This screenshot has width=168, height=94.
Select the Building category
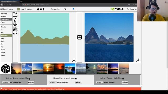click(4, 14)
